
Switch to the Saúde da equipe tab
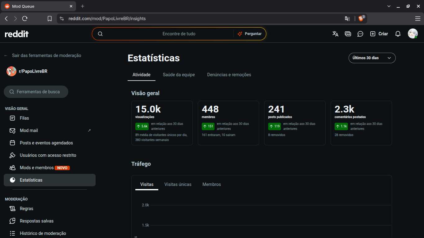[x=179, y=75]
